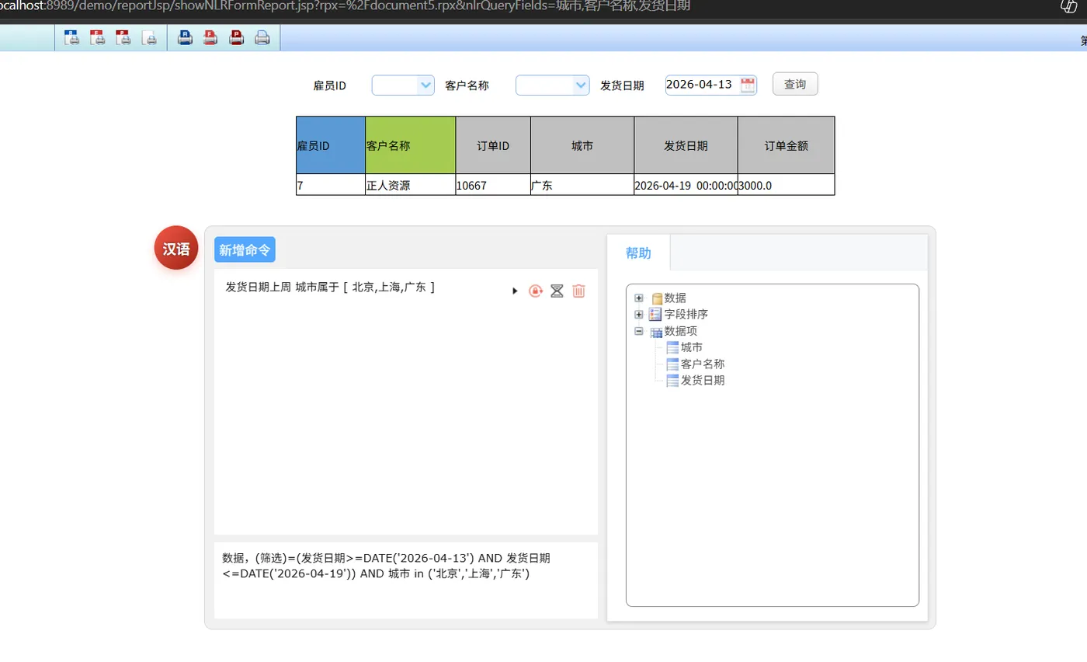Switch to the 帮助 tab
This screenshot has width=1087, height=662.
tap(637, 253)
